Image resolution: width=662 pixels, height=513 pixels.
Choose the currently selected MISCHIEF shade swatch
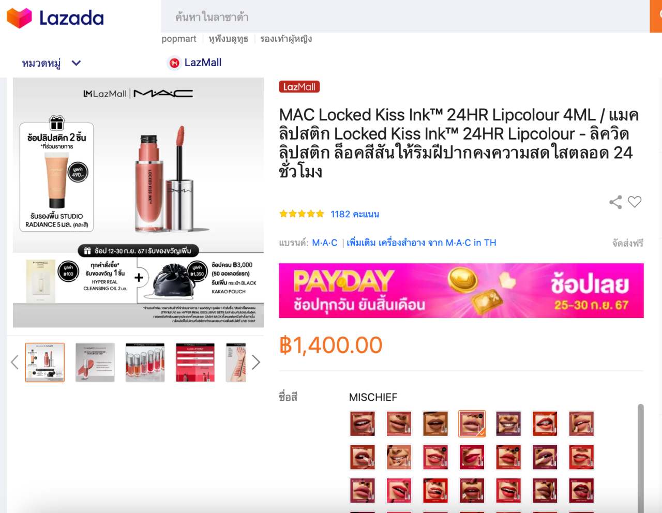click(x=472, y=424)
